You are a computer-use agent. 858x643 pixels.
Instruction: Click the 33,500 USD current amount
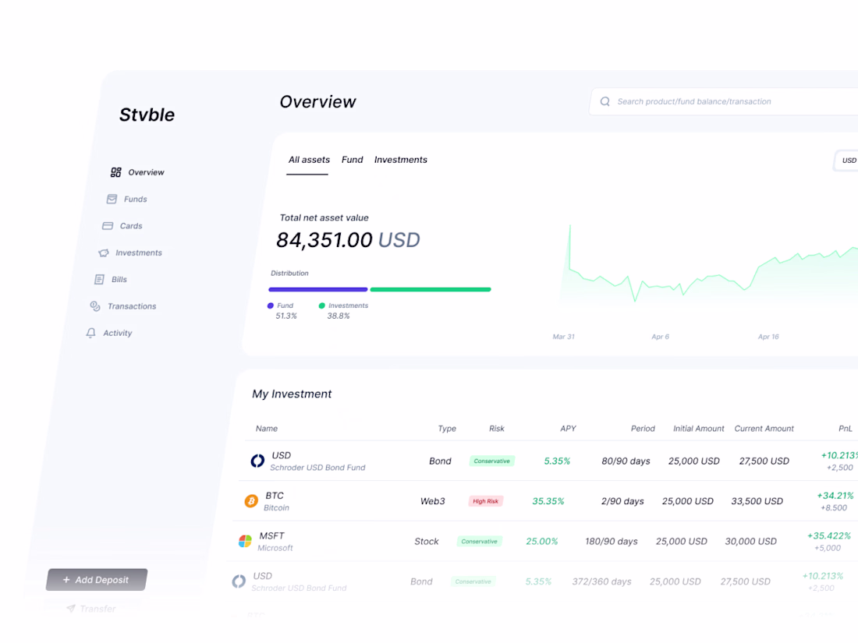point(757,501)
